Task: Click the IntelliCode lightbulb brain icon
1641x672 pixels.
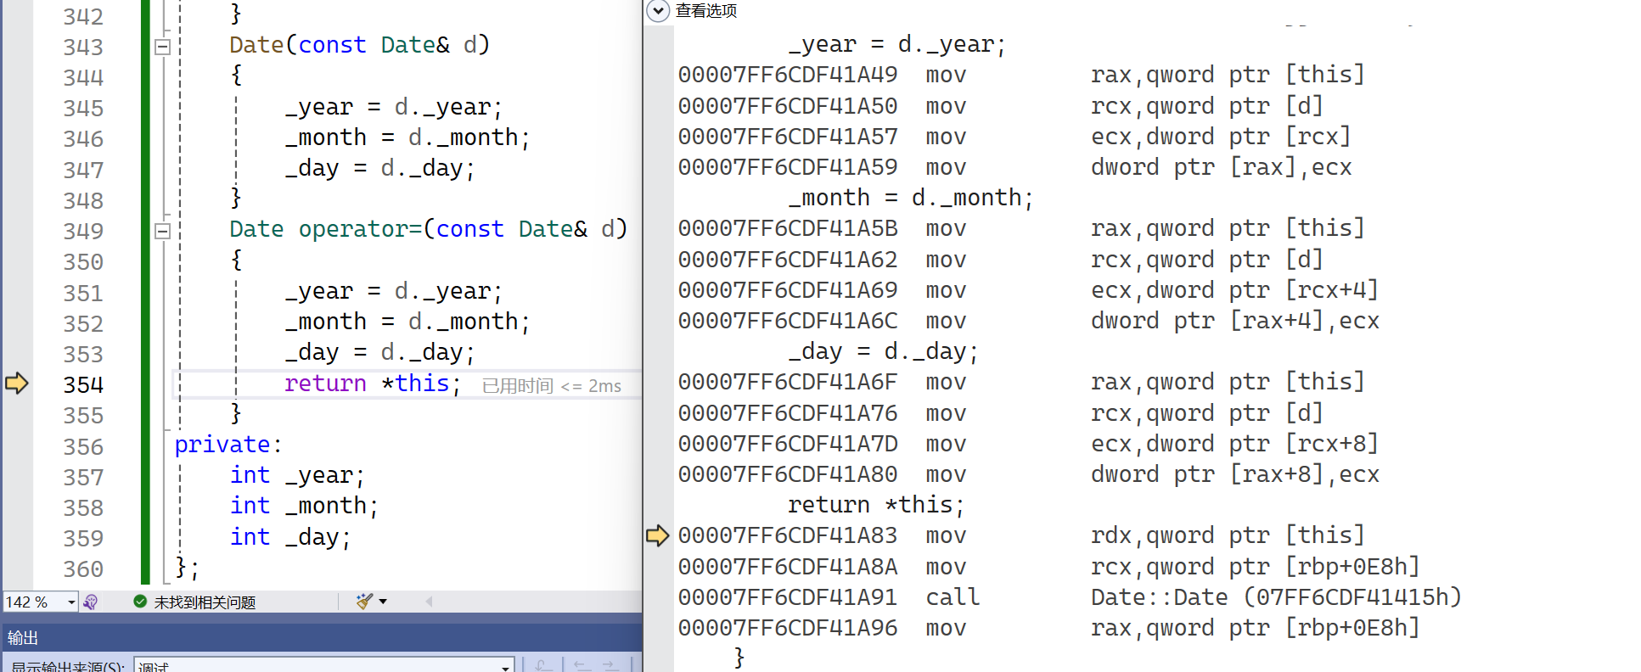Action: [x=91, y=602]
